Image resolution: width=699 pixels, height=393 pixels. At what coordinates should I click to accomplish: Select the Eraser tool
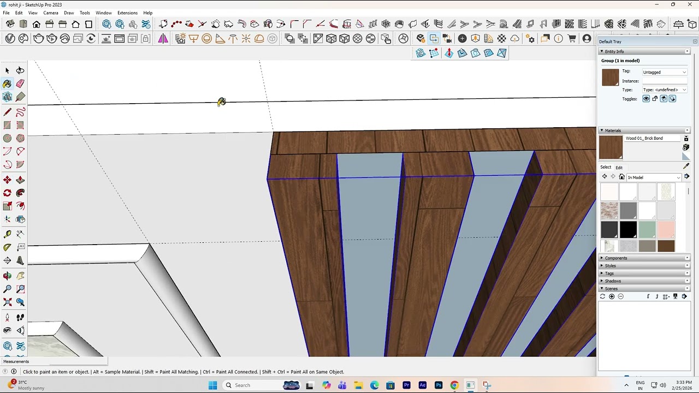(20, 84)
